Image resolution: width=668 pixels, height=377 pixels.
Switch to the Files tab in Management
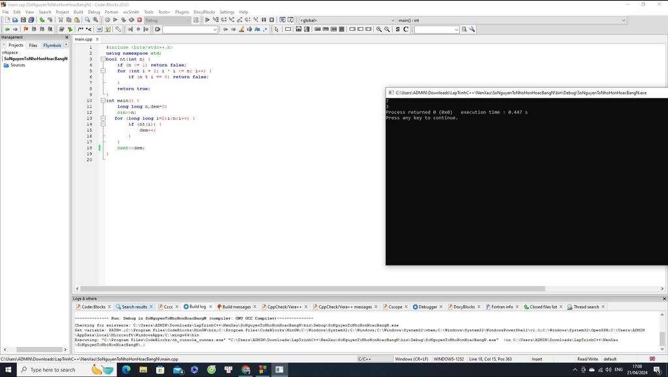tap(33, 45)
